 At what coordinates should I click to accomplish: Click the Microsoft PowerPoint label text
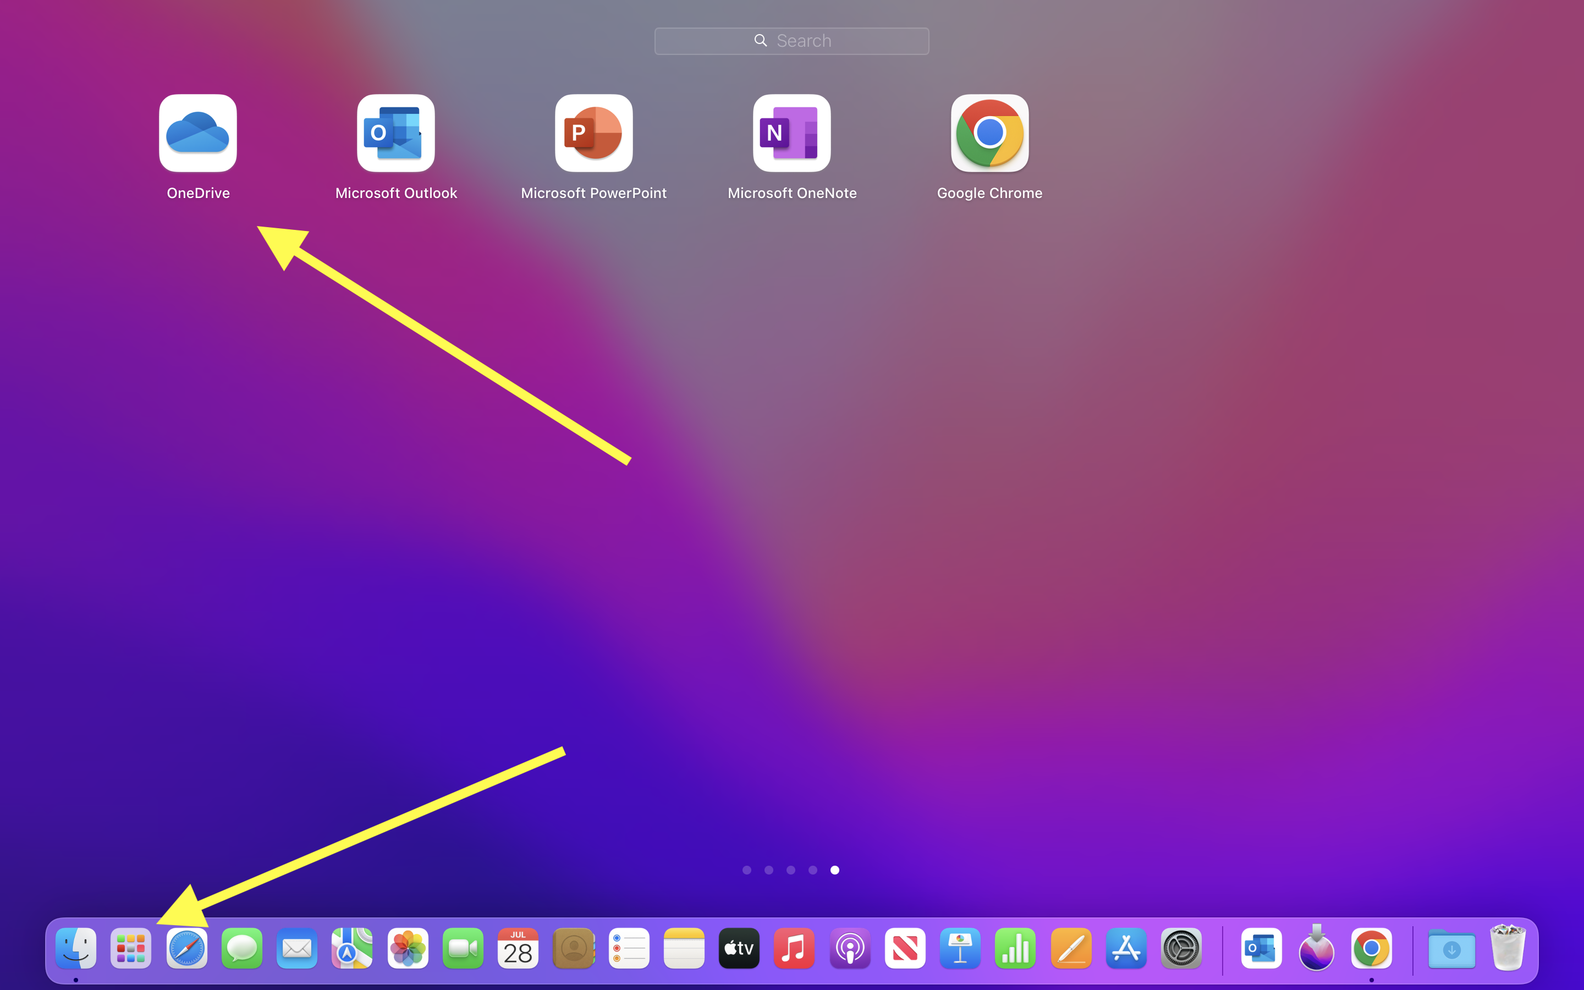point(593,193)
